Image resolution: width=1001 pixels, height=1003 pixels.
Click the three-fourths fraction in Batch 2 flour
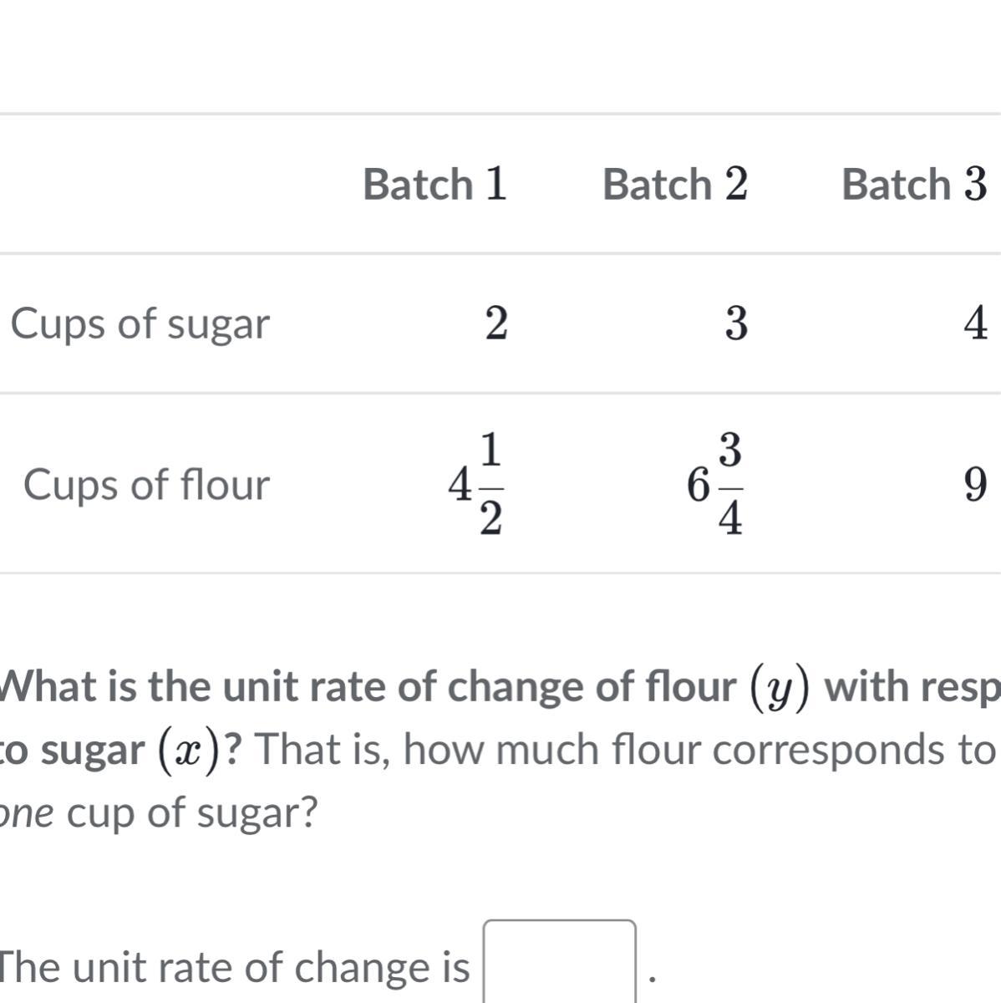coord(731,485)
